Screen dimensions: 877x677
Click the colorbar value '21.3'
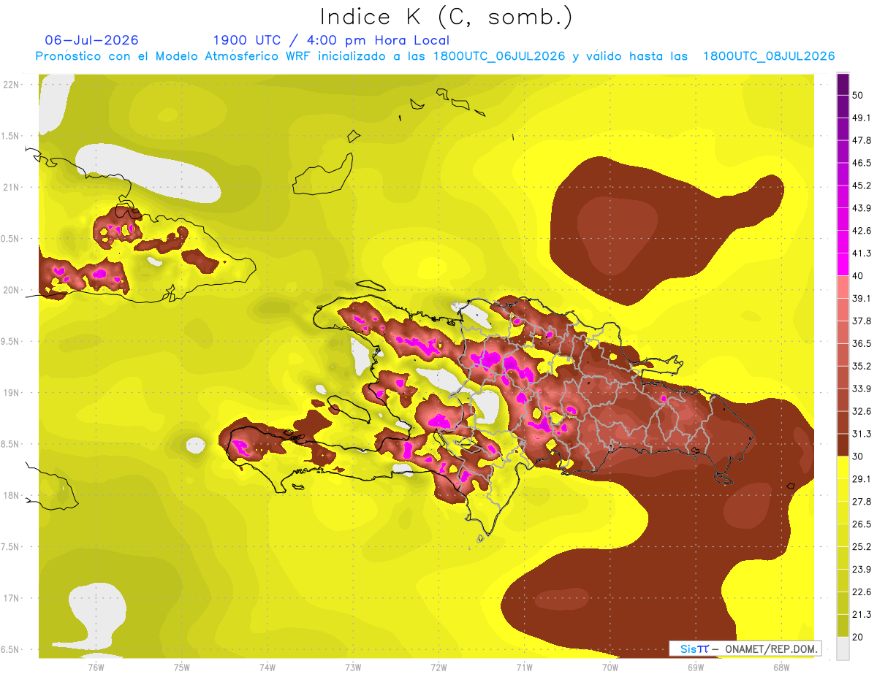coord(862,615)
